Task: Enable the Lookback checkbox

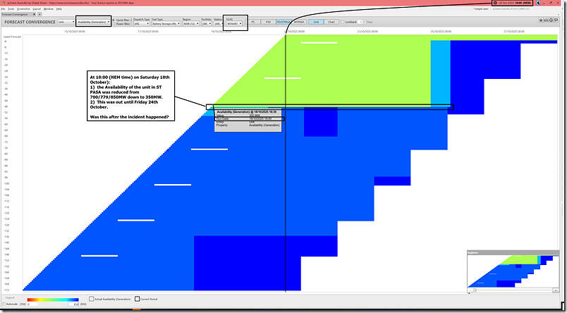Action: point(342,22)
